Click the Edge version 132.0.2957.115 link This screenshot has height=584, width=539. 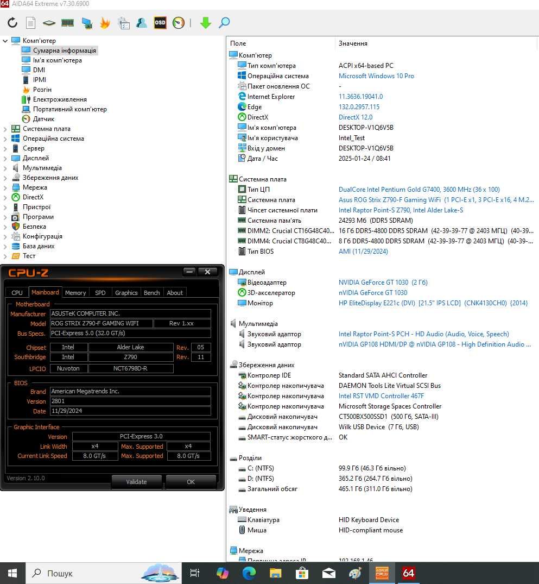coord(359,107)
